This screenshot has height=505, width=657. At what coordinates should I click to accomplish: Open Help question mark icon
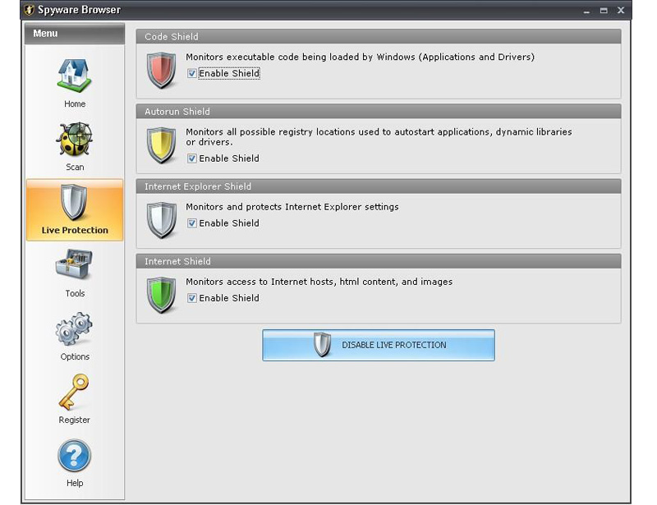click(x=74, y=456)
